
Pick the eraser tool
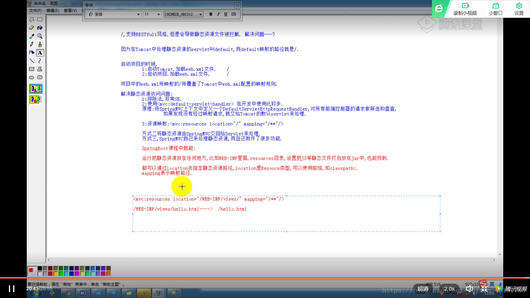(x=32, y=28)
